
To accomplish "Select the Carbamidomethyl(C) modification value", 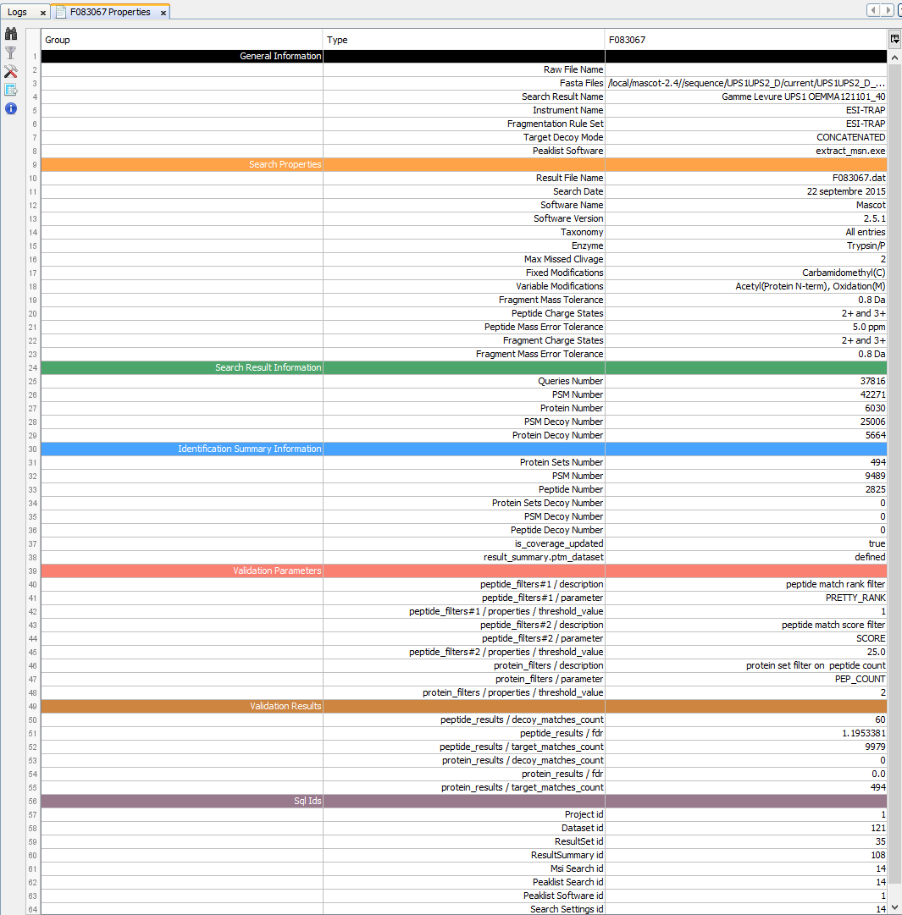I will [746, 273].
